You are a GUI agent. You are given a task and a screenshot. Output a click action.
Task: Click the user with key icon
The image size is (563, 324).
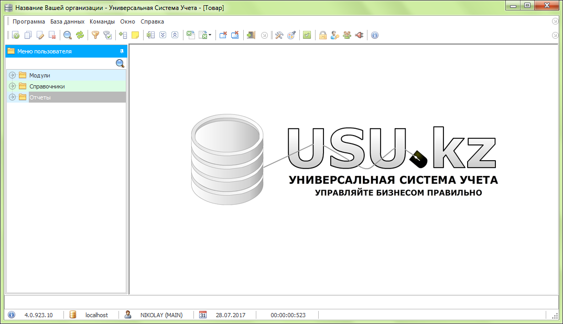[334, 35]
